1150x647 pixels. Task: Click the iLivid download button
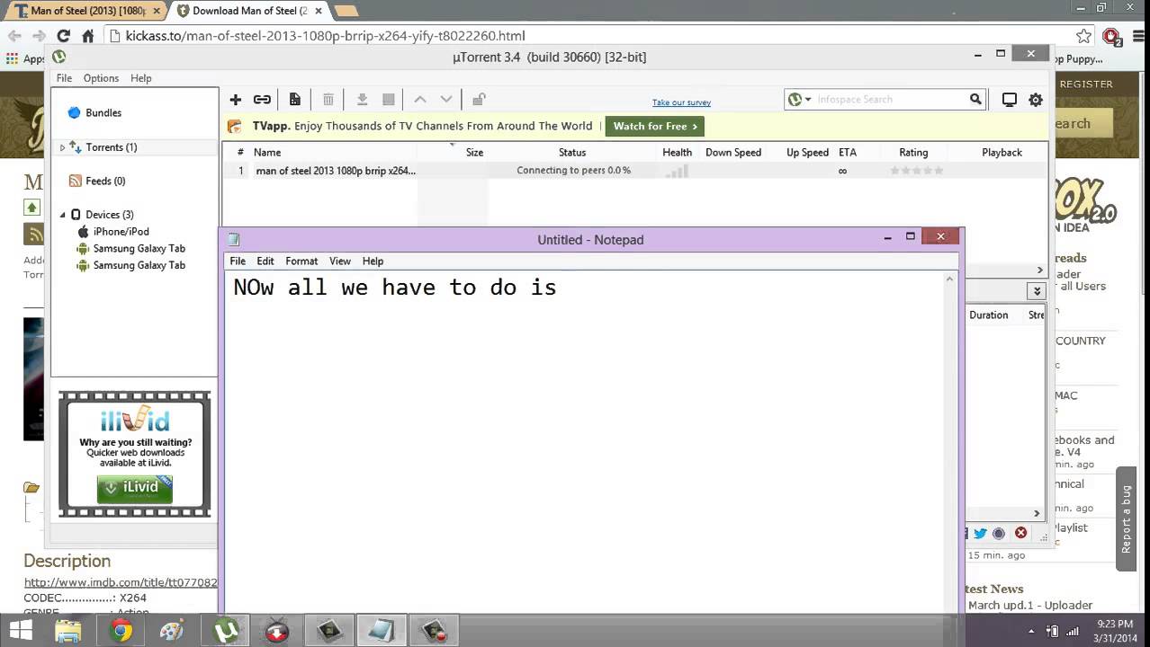pyautogui.click(x=135, y=488)
